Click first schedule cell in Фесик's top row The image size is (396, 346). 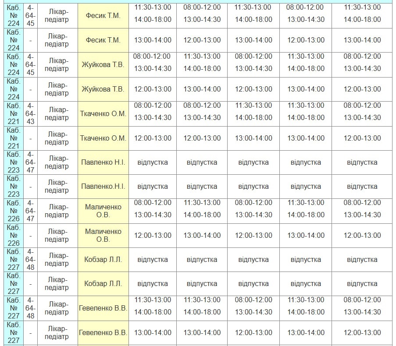(x=153, y=14)
